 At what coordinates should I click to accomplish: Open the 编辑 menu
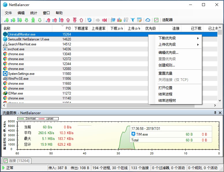21,13
